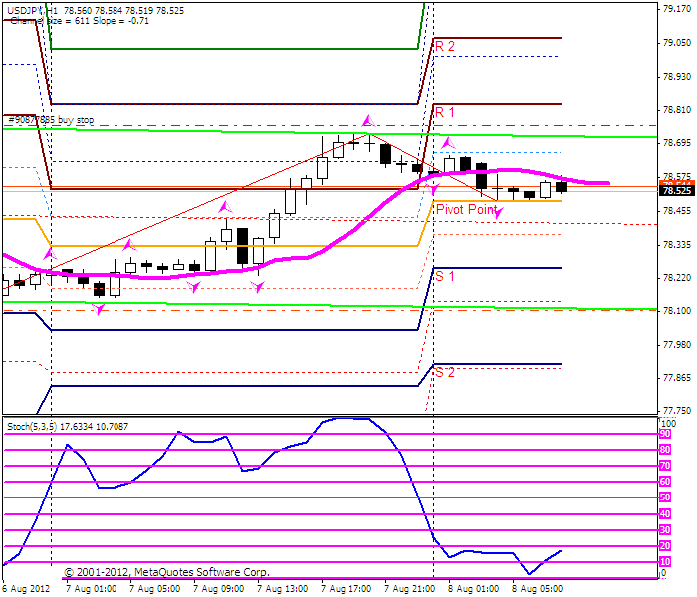Click the MetaQuotes Software Corp copyright text
697x597 pixels.
167,572
